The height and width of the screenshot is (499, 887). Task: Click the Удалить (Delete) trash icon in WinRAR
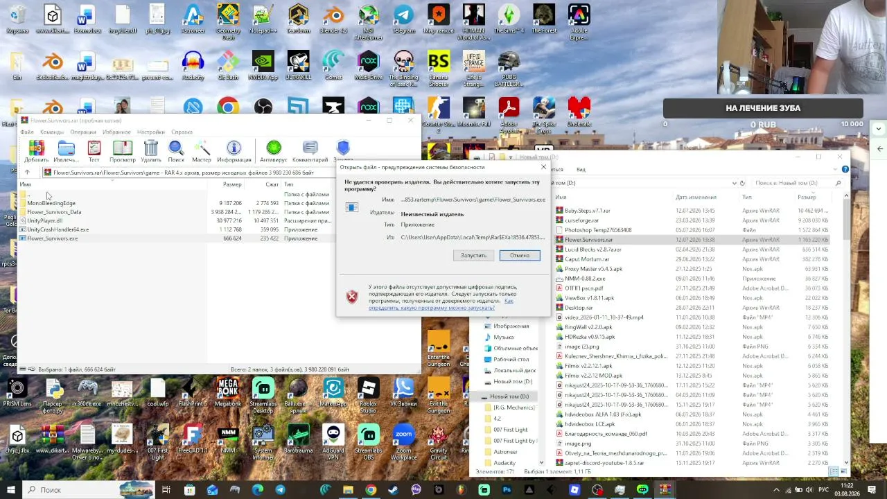151,152
